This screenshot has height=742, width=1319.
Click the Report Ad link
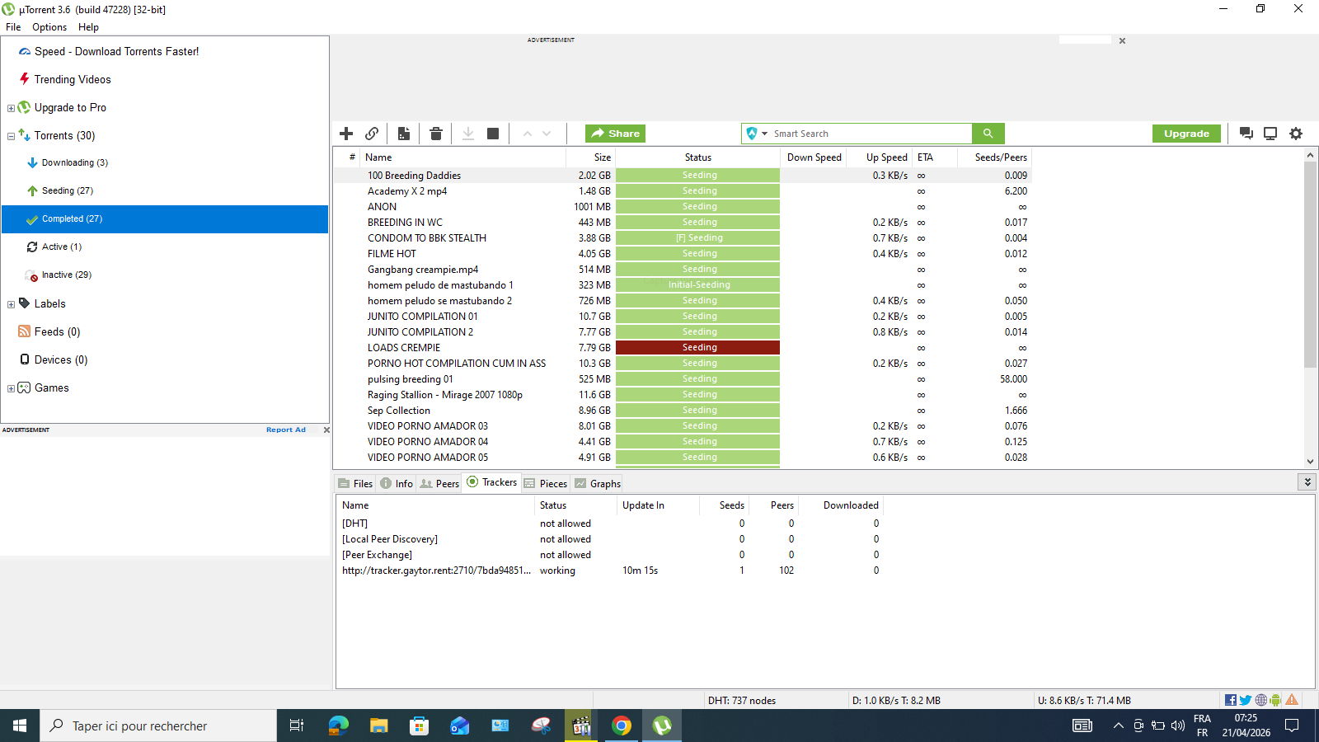(286, 430)
